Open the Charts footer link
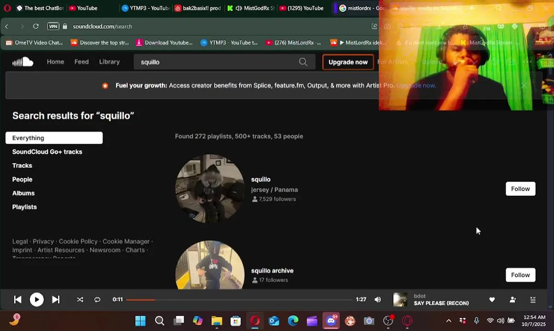Screen dimensions: 554x331 tap(135, 250)
